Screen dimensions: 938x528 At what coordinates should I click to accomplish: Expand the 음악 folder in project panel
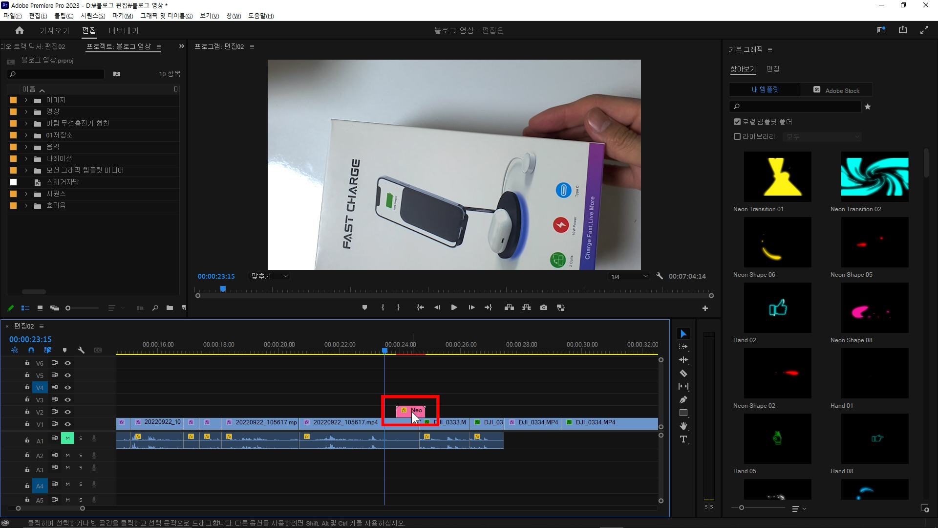[x=26, y=147]
